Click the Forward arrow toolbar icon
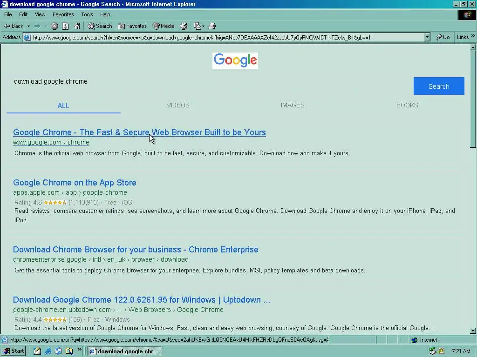Viewport: 477px width, 357px height. 37,26
